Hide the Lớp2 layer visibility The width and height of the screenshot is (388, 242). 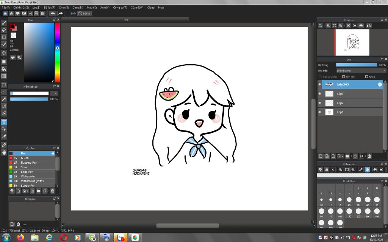[320, 103]
